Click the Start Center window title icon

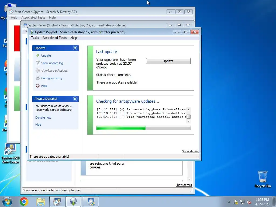point(11,12)
